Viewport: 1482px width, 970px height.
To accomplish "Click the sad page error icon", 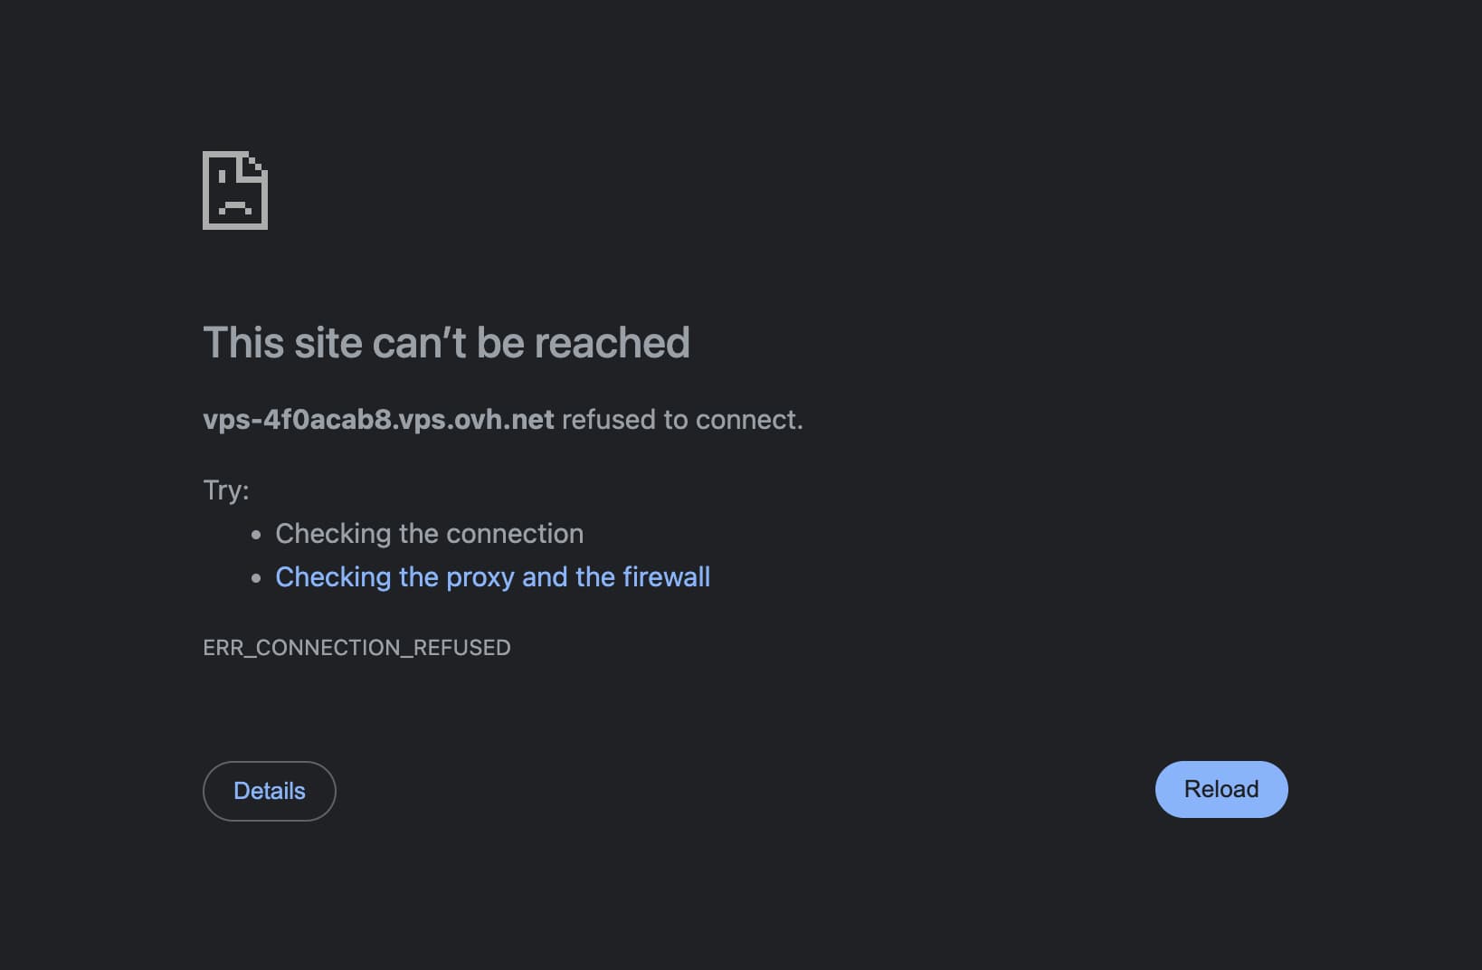I will click(x=235, y=191).
